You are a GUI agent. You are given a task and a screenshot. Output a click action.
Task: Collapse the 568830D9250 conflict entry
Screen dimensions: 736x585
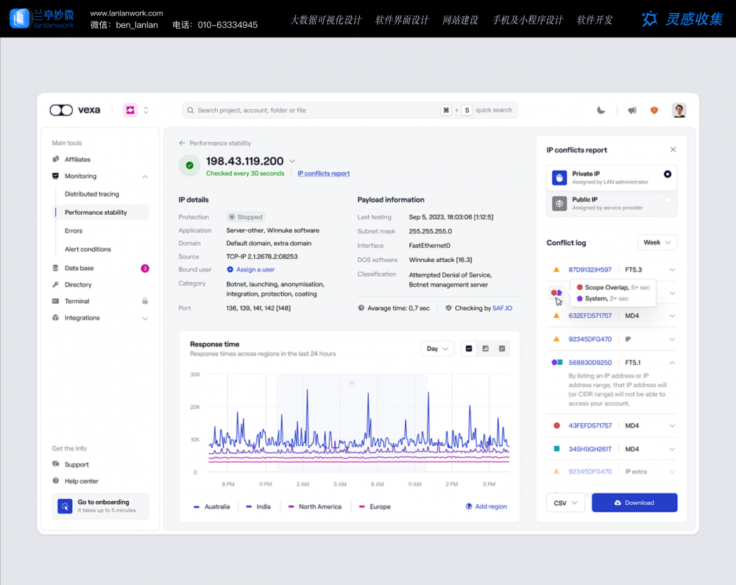coord(672,363)
